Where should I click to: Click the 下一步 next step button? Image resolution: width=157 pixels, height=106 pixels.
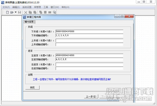click(x=106, y=96)
